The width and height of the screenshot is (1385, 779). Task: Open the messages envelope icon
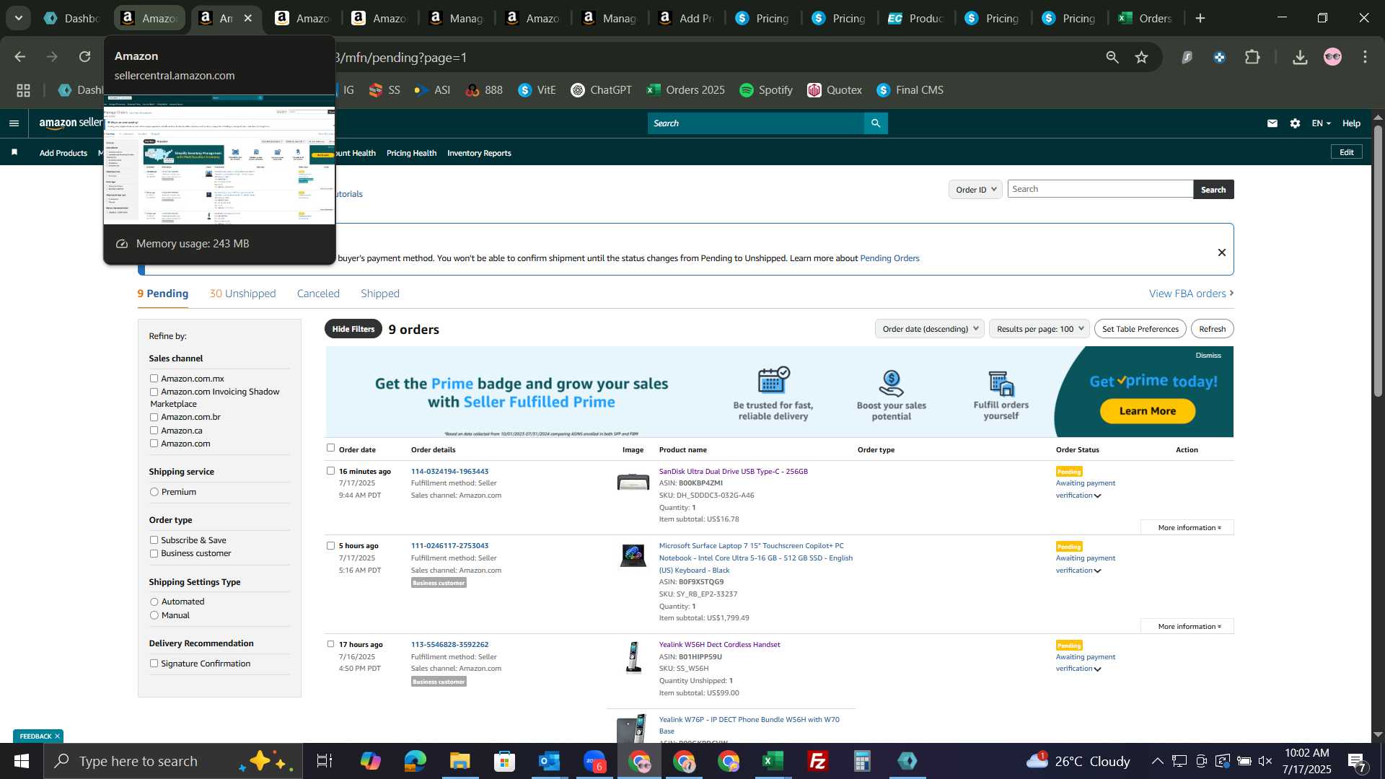click(1272, 123)
